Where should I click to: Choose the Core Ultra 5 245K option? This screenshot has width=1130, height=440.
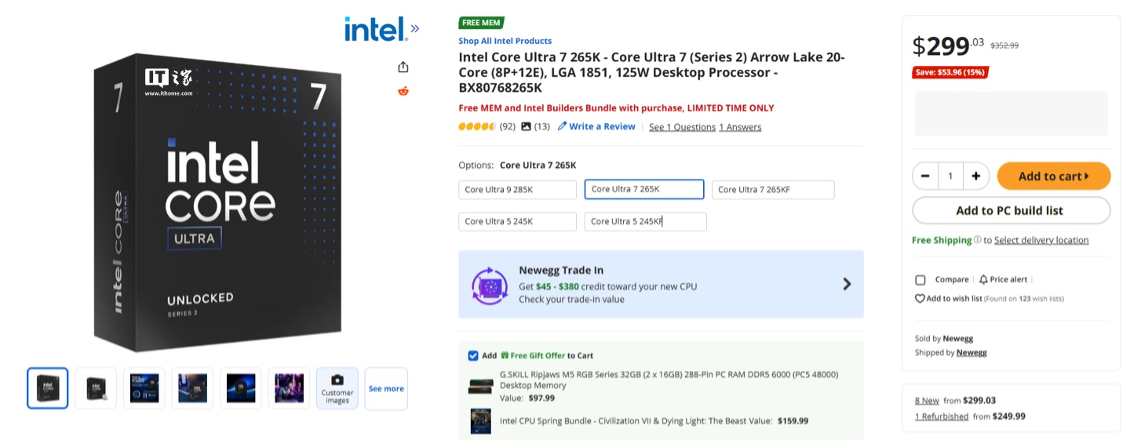coord(517,222)
